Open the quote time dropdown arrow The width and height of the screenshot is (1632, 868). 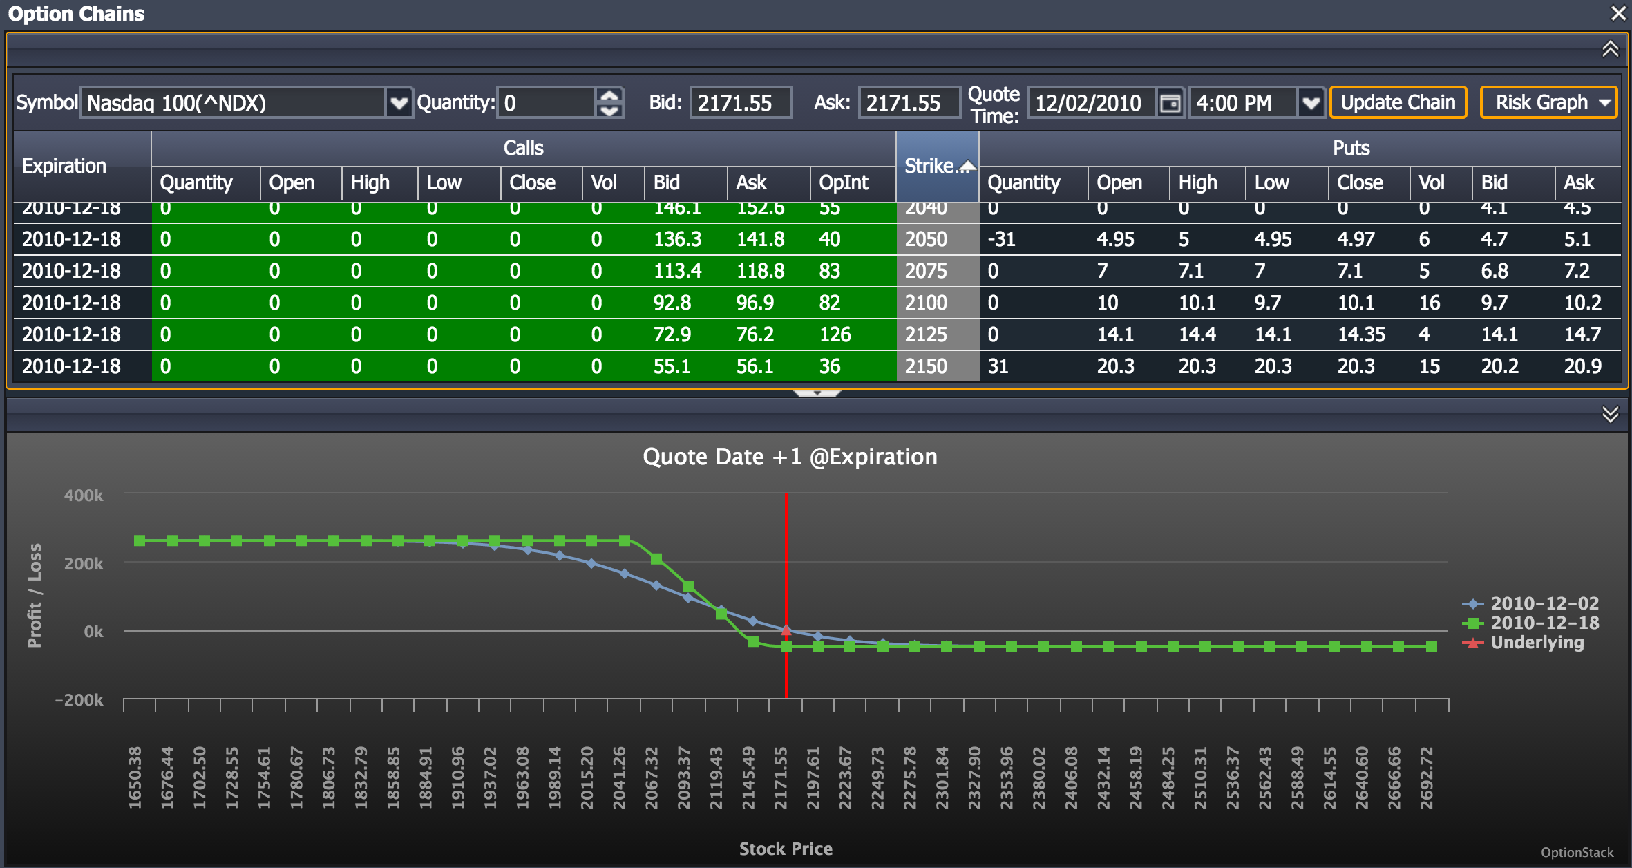pos(1311,103)
